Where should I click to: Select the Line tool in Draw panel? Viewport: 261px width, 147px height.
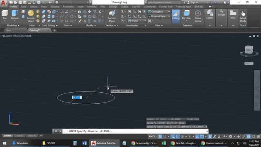point(66,16)
